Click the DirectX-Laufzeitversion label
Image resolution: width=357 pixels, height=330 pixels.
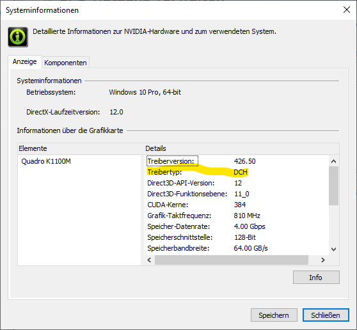pyautogui.click(x=63, y=112)
